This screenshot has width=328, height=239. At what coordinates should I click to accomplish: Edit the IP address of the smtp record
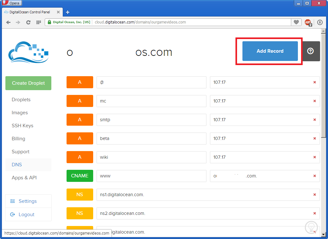coord(265,120)
